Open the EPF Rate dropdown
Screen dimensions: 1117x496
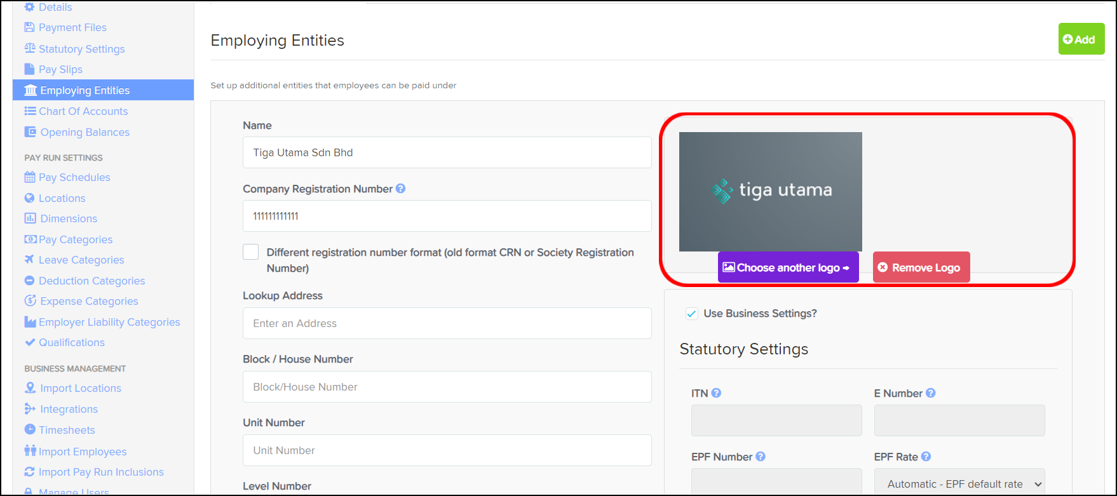pyautogui.click(x=959, y=483)
